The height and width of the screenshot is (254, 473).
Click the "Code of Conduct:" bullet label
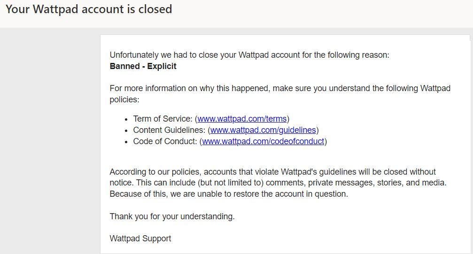pyautogui.click(x=165, y=141)
